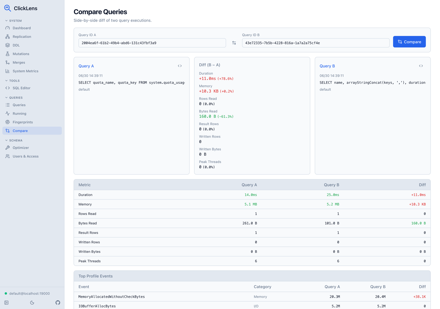Click the Peak Threads table row label
Screen dimensions: 440x309
[90, 261]
